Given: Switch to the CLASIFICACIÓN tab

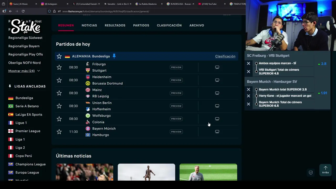Looking at the screenshot, I should click(169, 25).
